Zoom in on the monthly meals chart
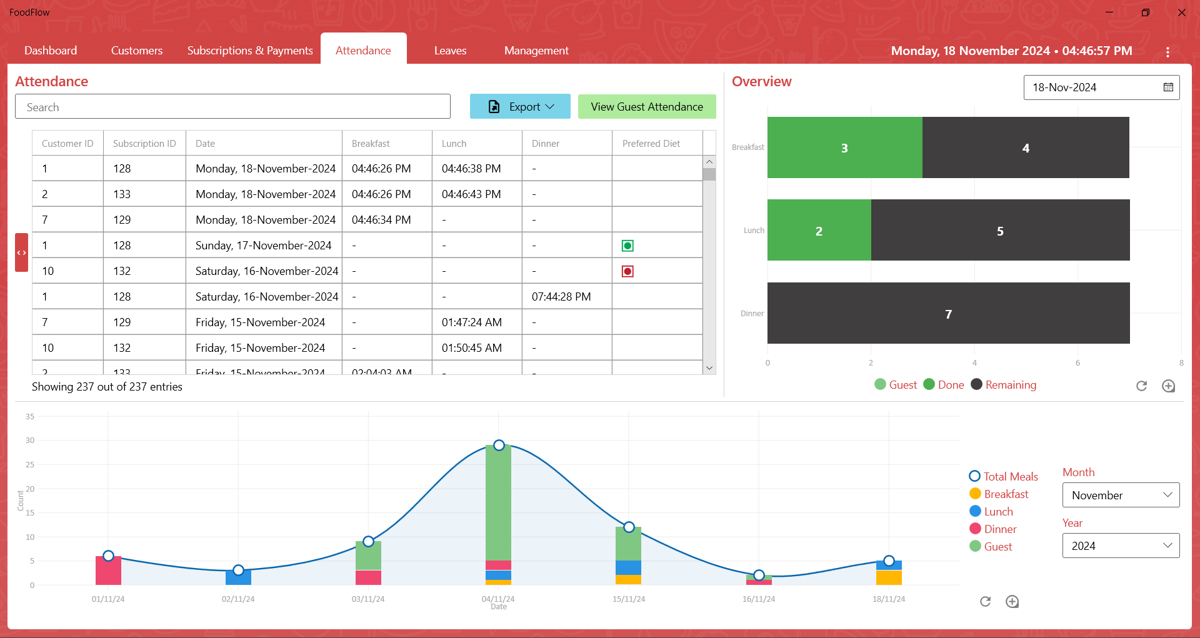Image resolution: width=1200 pixels, height=638 pixels. pyautogui.click(x=1012, y=602)
